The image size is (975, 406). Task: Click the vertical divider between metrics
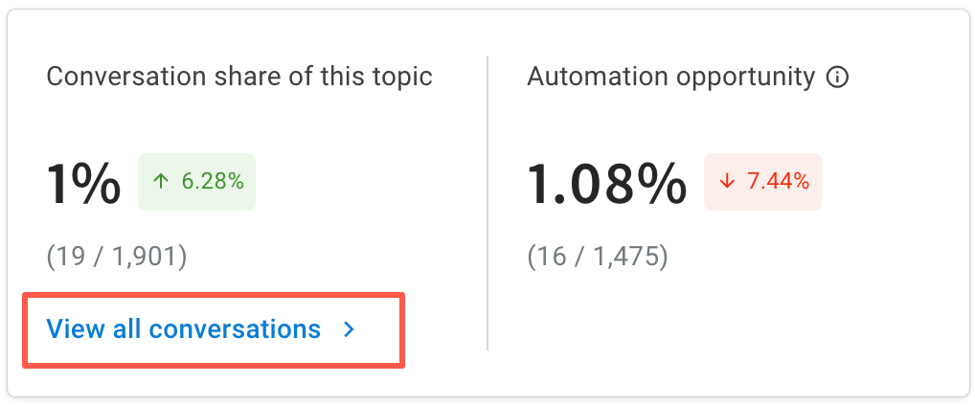pyautogui.click(x=487, y=203)
